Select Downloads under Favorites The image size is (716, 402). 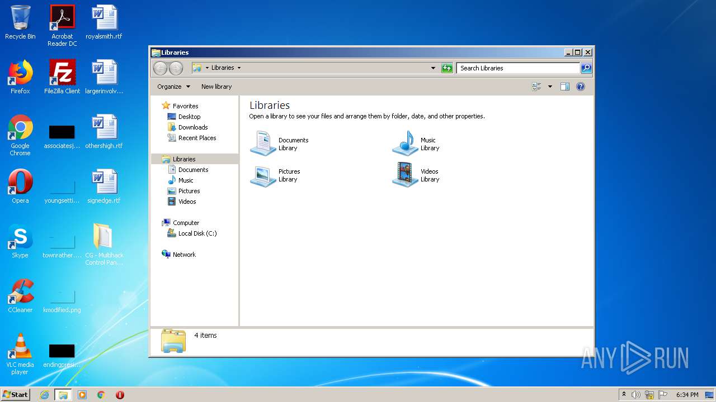coord(187,127)
